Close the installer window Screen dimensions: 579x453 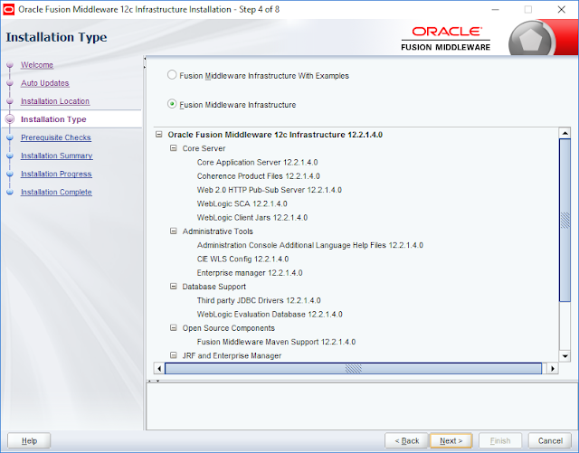tap(561, 10)
